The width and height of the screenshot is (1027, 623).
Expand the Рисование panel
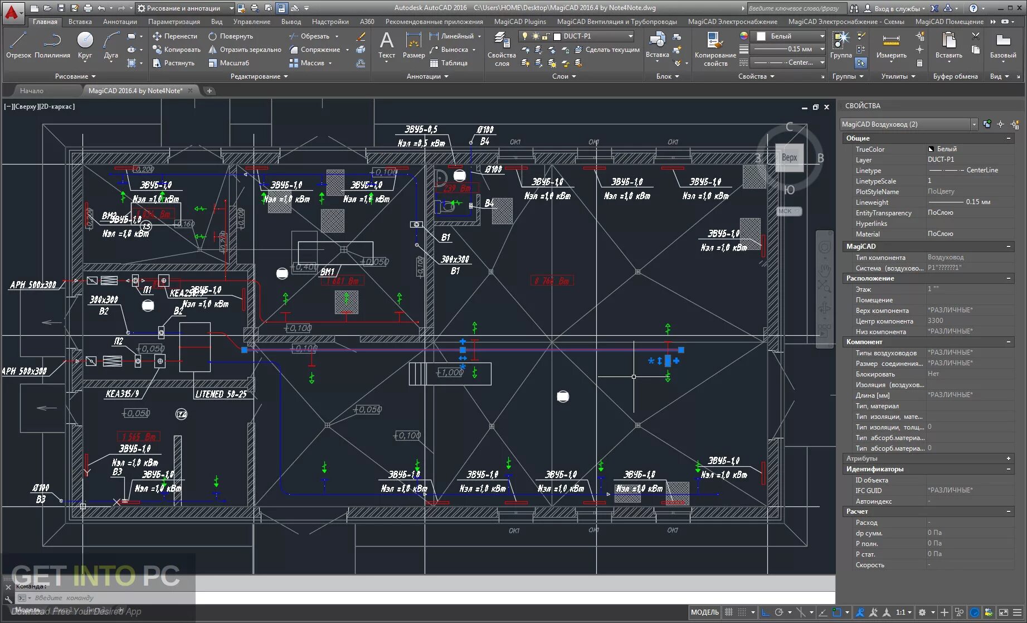pos(75,76)
